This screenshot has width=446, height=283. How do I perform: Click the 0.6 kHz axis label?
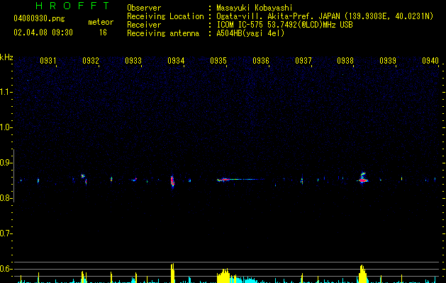tap(6, 269)
